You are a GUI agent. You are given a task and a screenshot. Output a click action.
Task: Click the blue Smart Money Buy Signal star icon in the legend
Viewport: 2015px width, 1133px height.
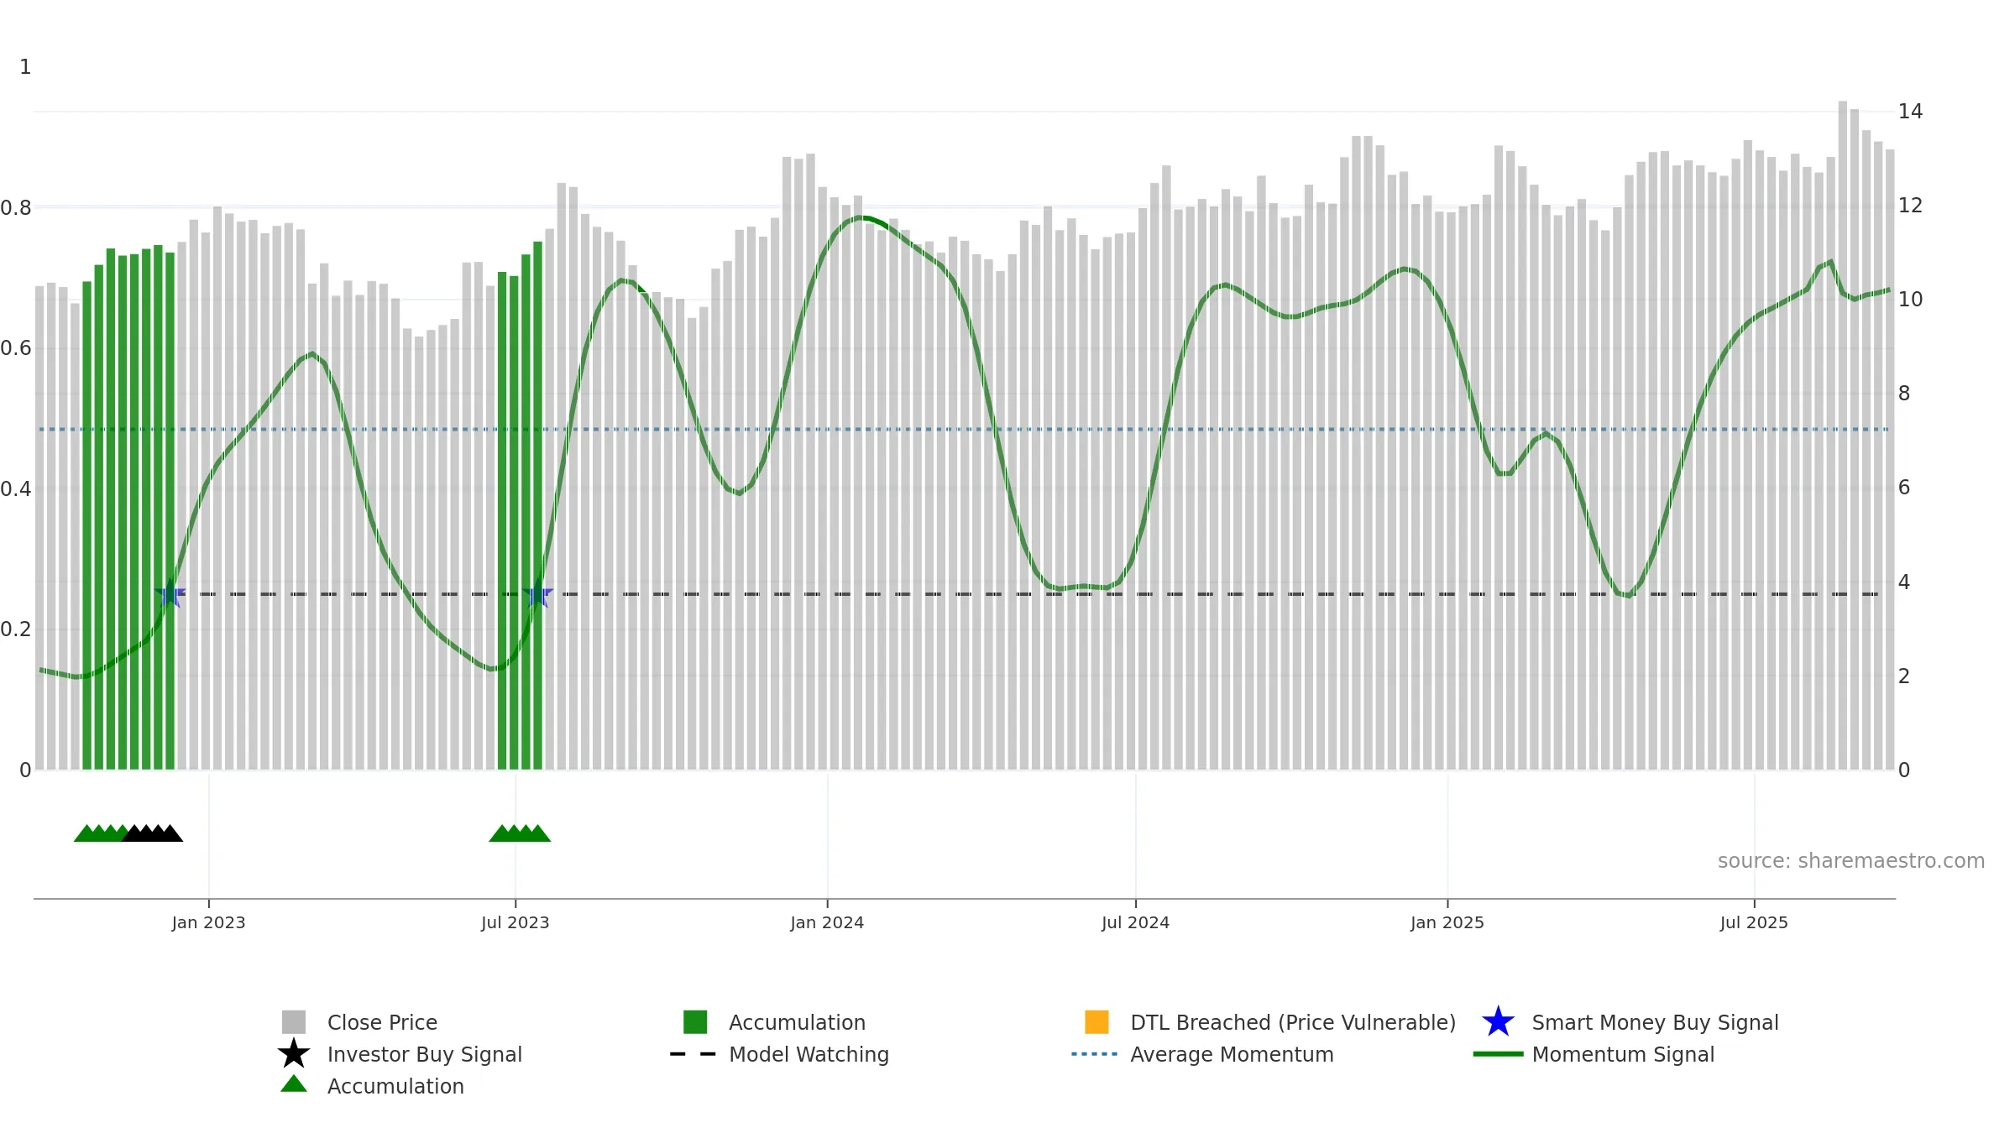(x=1498, y=1022)
